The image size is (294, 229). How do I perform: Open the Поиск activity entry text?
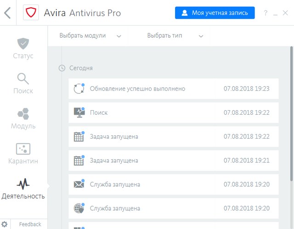[x=99, y=112]
